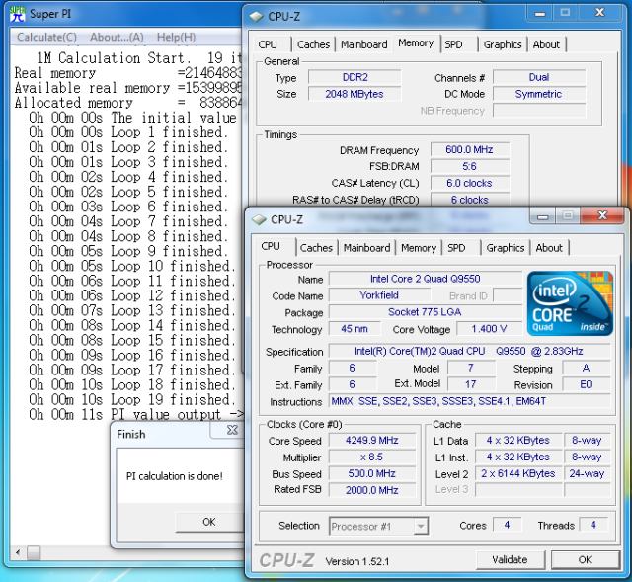The image size is (632, 582).
Task: Click the Validate button in CPU-Z
Action: click(x=510, y=560)
